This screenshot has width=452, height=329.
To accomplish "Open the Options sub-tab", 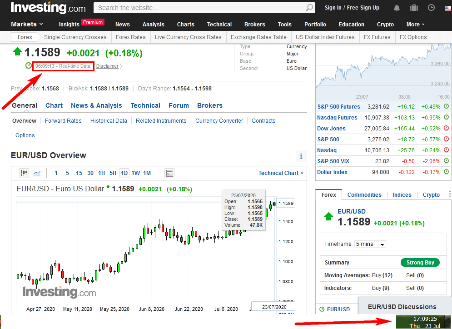I will click(25, 135).
